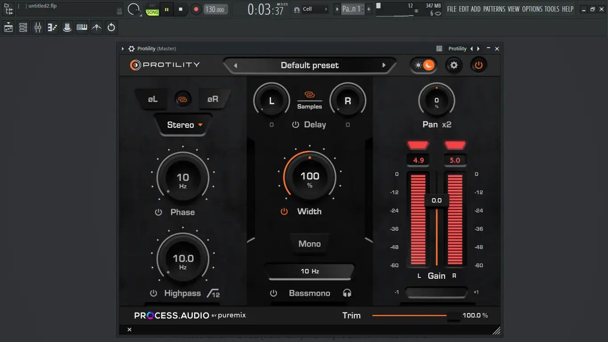Open Protility plugin settings gear in title bar

click(131, 49)
